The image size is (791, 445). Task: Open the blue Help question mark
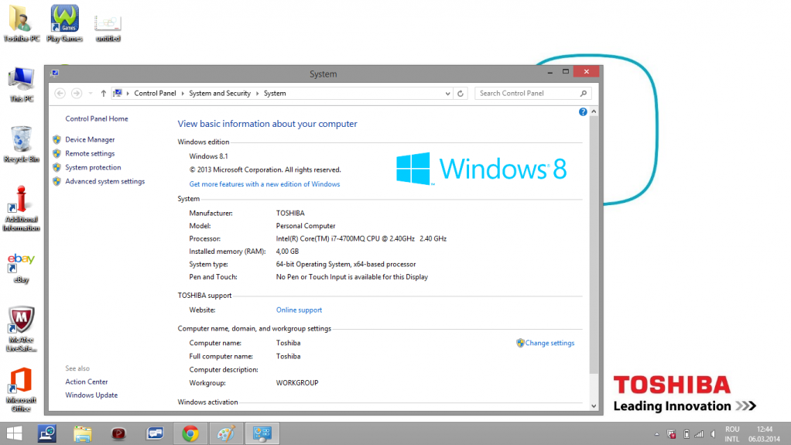pos(583,112)
